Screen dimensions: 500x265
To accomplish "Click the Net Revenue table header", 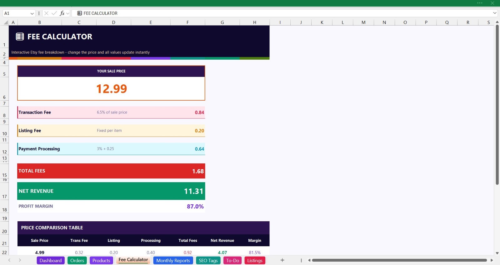I will point(222,241).
